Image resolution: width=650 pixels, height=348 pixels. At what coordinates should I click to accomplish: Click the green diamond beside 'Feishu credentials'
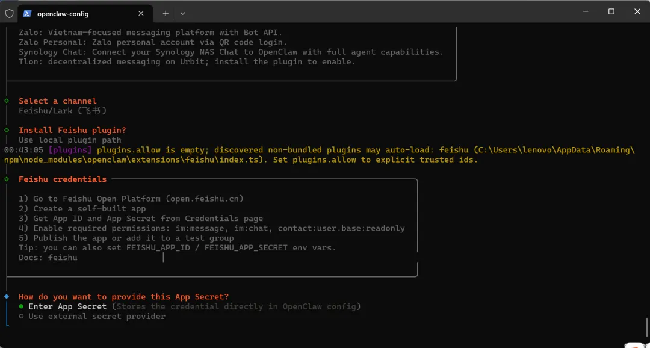pyautogui.click(x=7, y=179)
